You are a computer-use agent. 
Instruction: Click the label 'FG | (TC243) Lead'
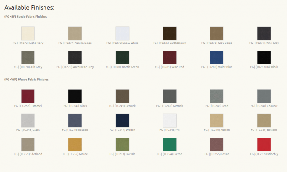coord(217,106)
